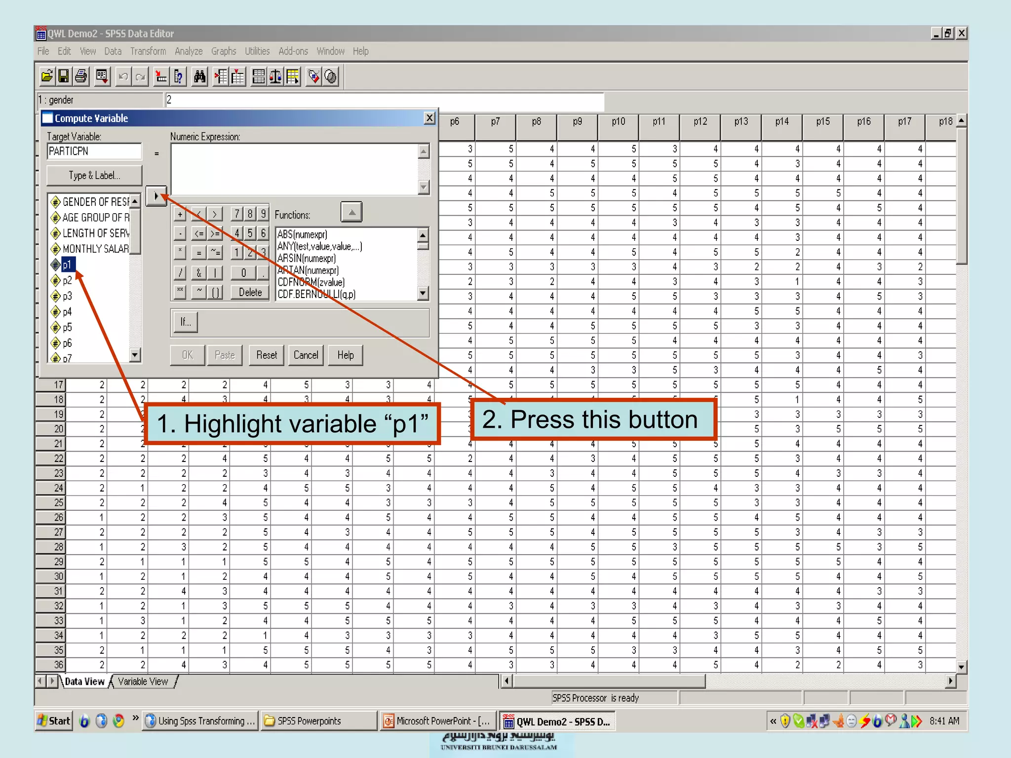Screen dimensions: 1011x758
Task: Select variable p1 in the variable list
Action: click(67, 265)
